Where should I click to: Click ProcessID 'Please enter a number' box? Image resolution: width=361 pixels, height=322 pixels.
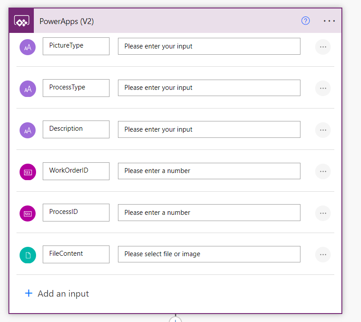tap(209, 213)
